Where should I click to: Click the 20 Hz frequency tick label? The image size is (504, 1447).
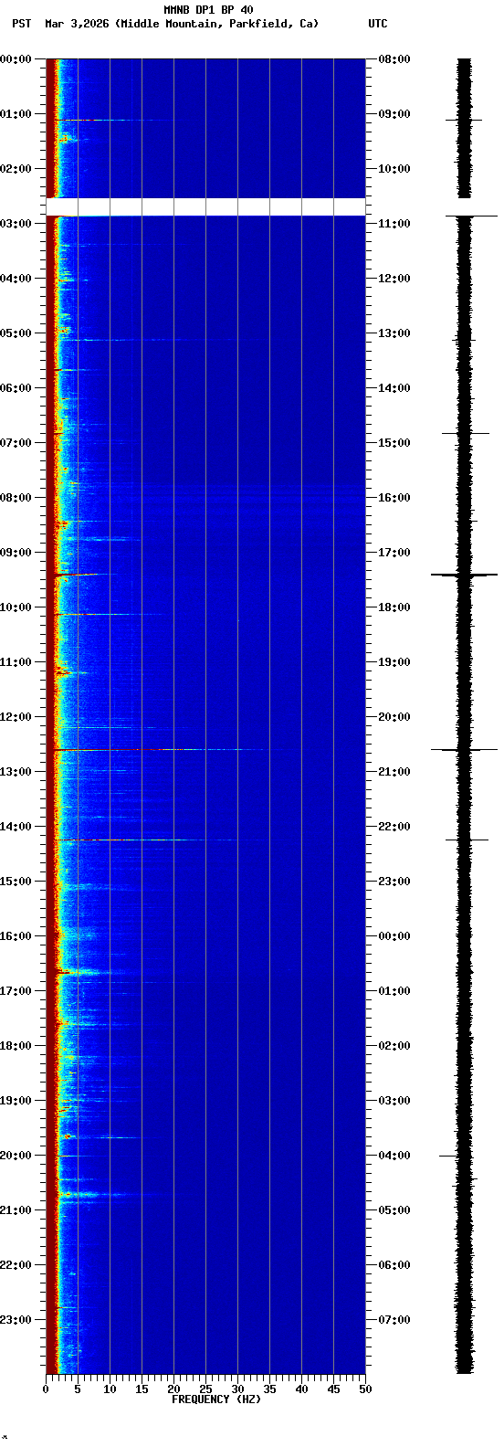pos(173,1389)
